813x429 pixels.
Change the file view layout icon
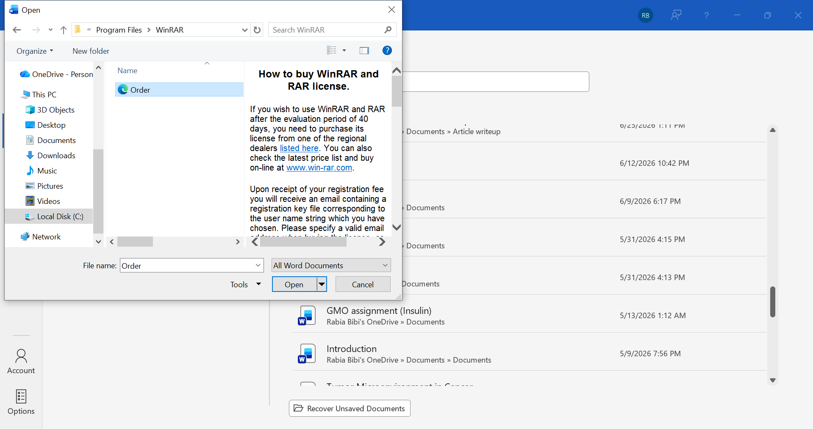332,50
